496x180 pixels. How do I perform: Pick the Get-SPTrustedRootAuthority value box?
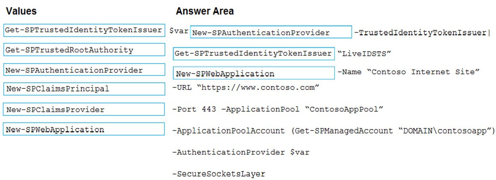(x=84, y=50)
